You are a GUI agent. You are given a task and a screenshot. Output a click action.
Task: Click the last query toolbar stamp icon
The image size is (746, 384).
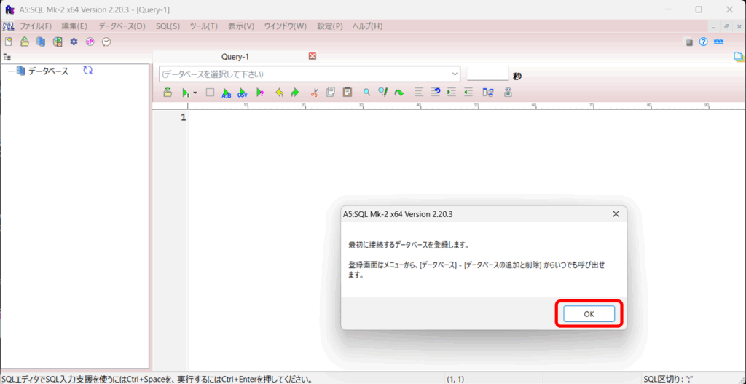(x=508, y=93)
